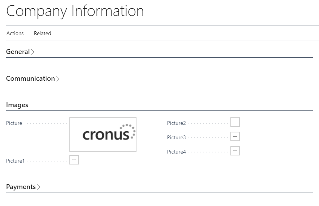The height and width of the screenshot is (206, 319).
Task: Expand the Payments section chevron
Action: coord(39,187)
